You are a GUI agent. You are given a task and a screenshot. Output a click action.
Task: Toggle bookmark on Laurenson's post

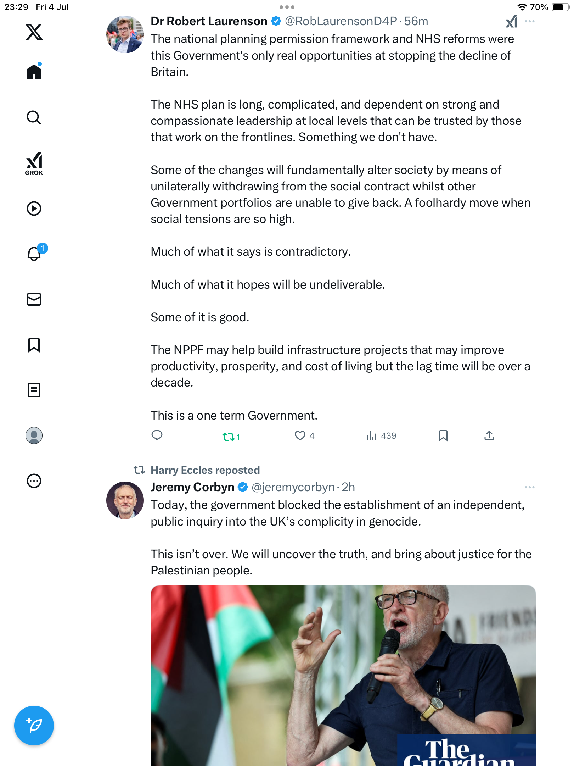(x=443, y=435)
